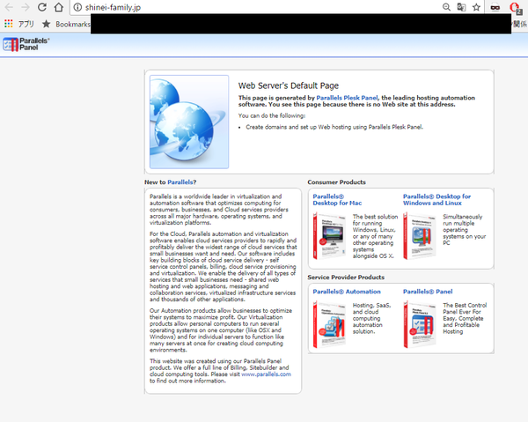
Task: Click the Parallels Panel logo
Action: 26,44
